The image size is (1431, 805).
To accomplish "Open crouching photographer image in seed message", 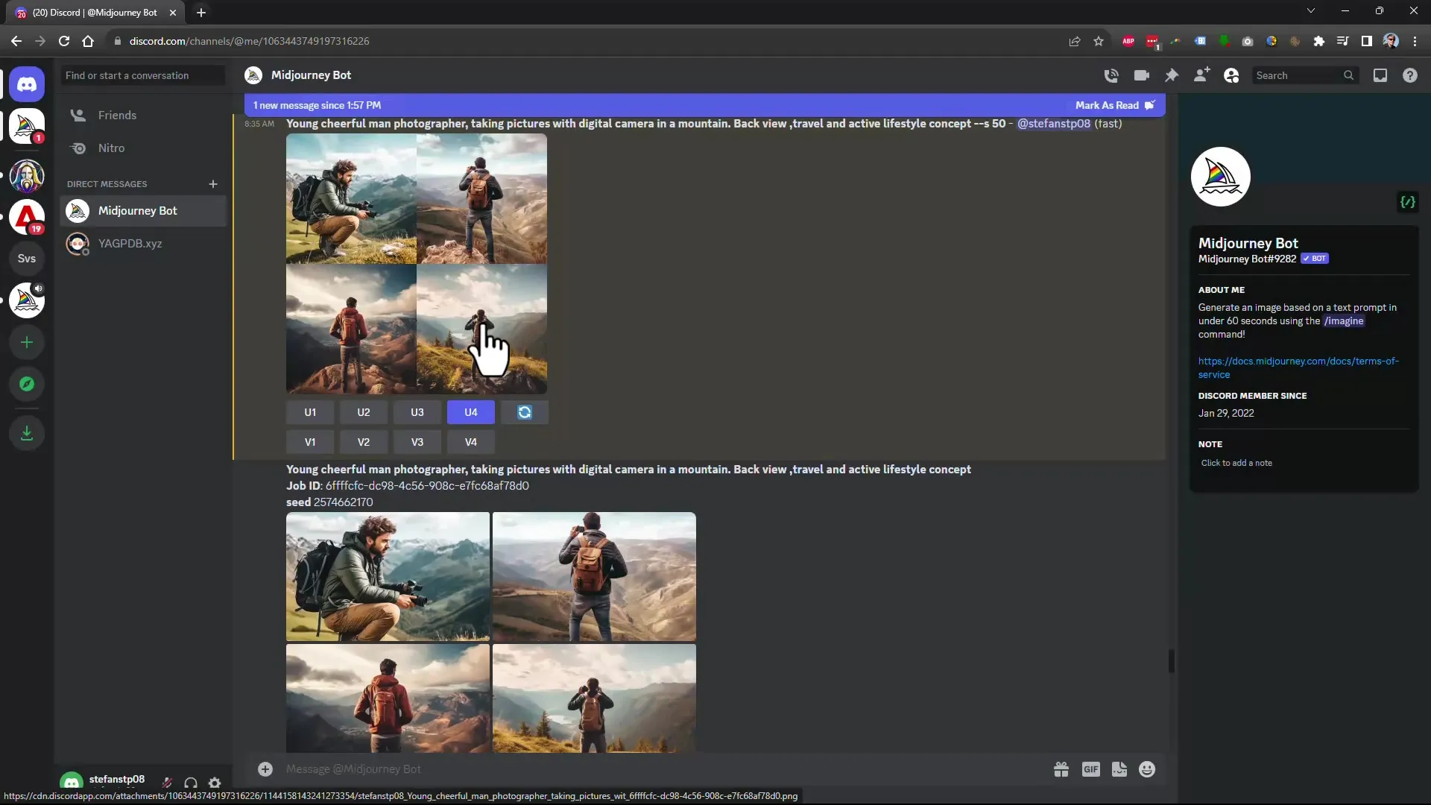I will click(388, 576).
